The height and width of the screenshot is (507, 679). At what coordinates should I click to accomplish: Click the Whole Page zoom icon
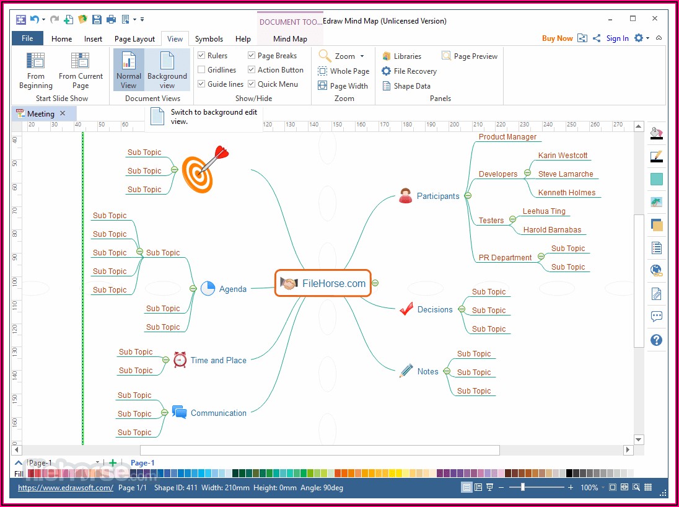tap(323, 71)
